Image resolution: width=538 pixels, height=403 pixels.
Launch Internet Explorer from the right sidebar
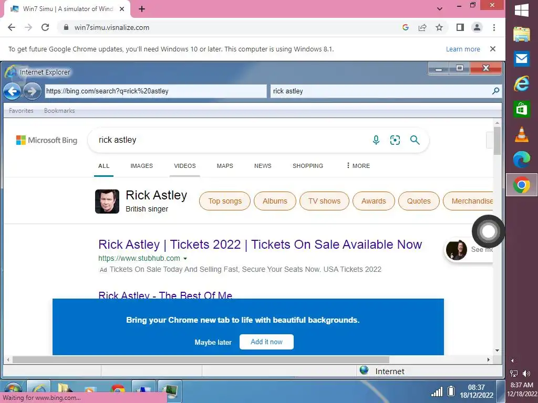[522, 83]
